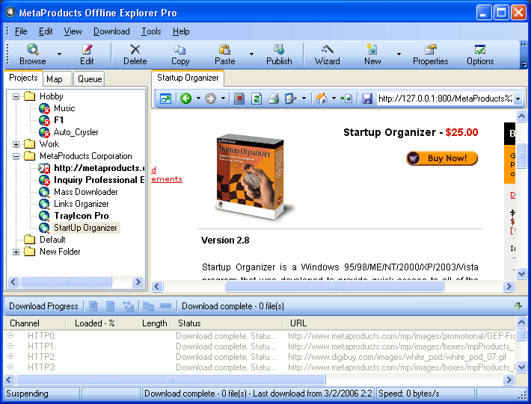Open the Back button history dropdown
This screenshot has width=531, height=404.
pos(198,99)
